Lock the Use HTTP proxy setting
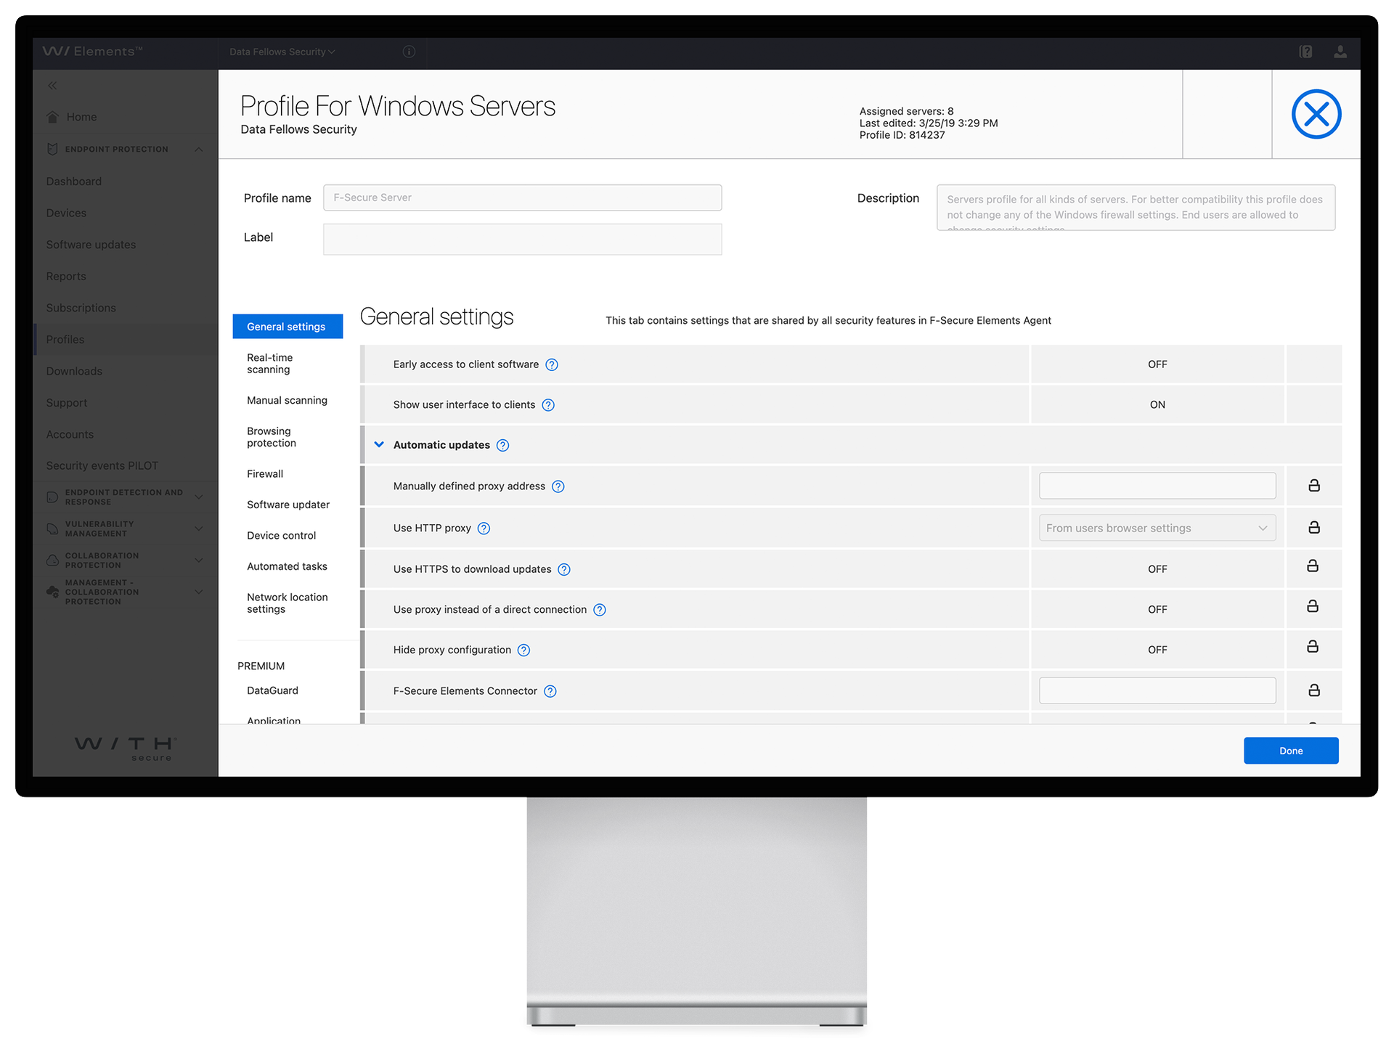The width and height of the screenshot is (1394, 1052). click(x=1314, y=527)
